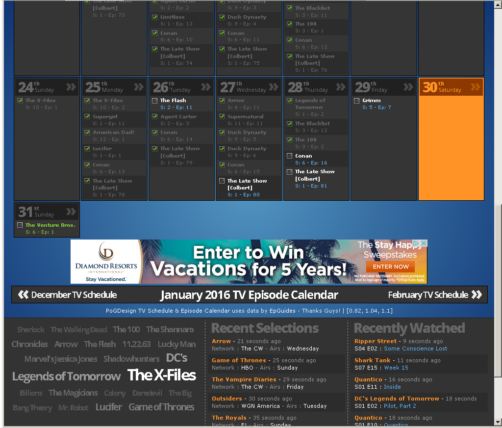This screenshot has width=502, height=428.
Task: Uncheck Arrow S4 Ep 11 checkbox
Action: 222,101
